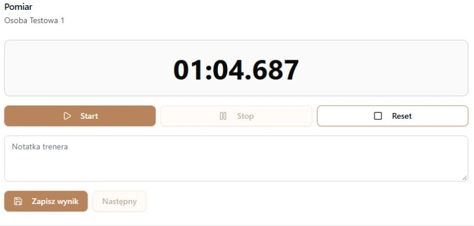This screenshot has height=226, width=474.
Task: Click the Zapisz wynik text label
Action: click(x=55, y=201)
